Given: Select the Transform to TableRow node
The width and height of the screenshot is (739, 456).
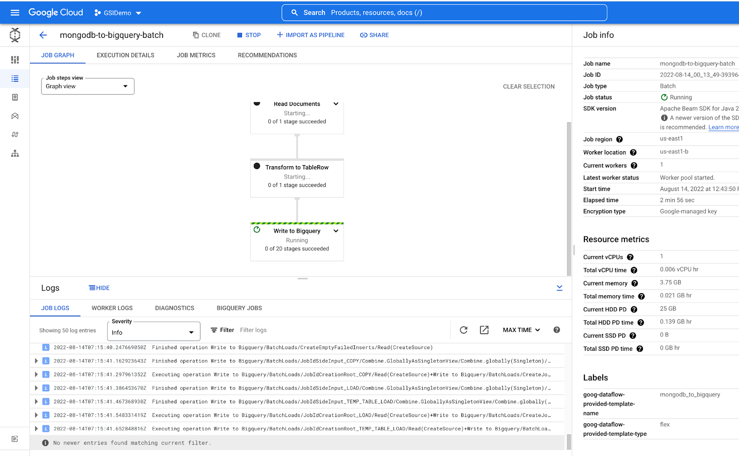Looking at the screenshot, I should (x=297, y=178).
